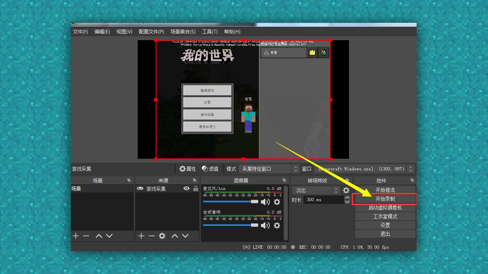488x274 pixels.
Task: Pop out the 控件 dock panel
Action: tap(412, 180)
